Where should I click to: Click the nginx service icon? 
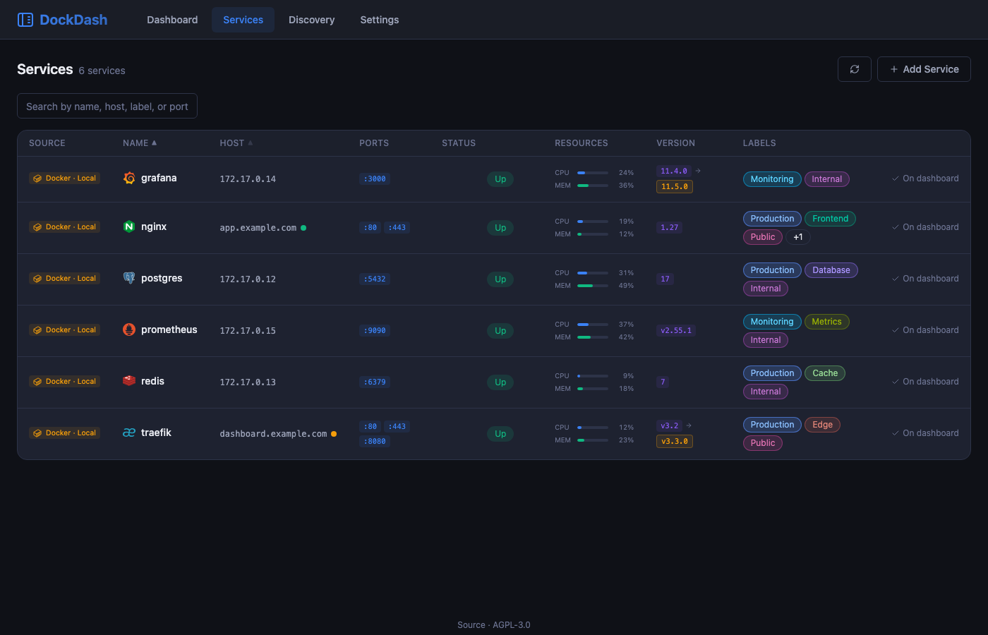click(x=129, y=226)
